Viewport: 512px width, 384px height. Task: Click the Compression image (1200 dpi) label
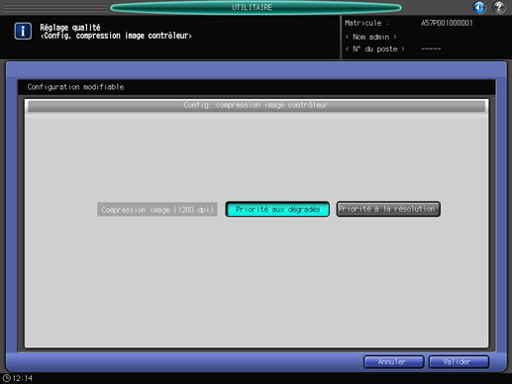[157, 210]
